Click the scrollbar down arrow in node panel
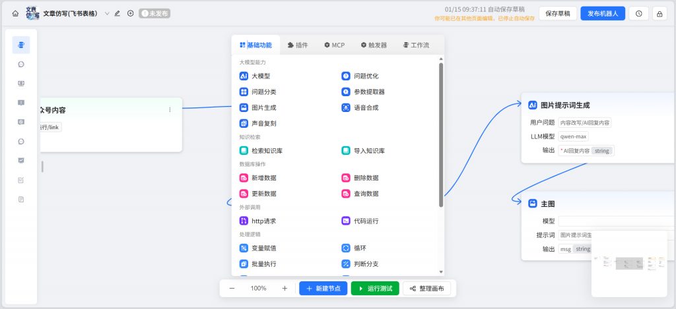The image size is (676, 309). coord(440,271)
